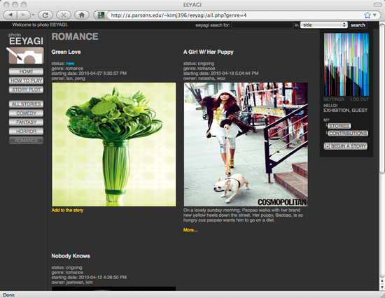Screen dimensions: 385x298
Task: Open the COMEDY genre menu item
Action: pyautogui.click(x=27, y=113)
